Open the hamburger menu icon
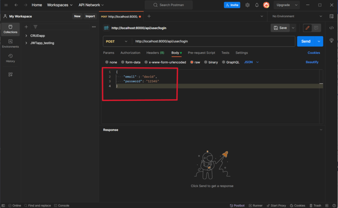The image size is (338, 208). (6, 5)
